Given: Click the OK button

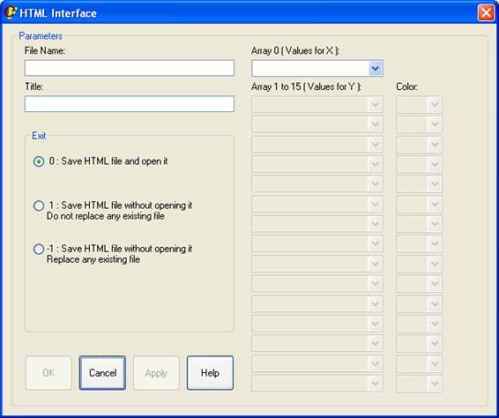Looking at the screenshot, I should [x=48, y=373].
